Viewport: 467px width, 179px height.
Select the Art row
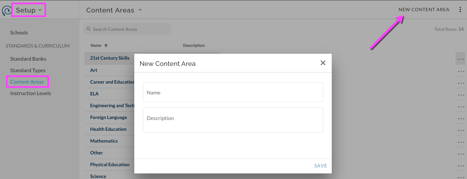(94, 70)
